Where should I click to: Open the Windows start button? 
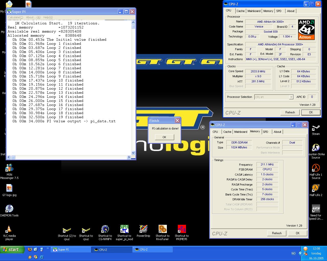12,250
